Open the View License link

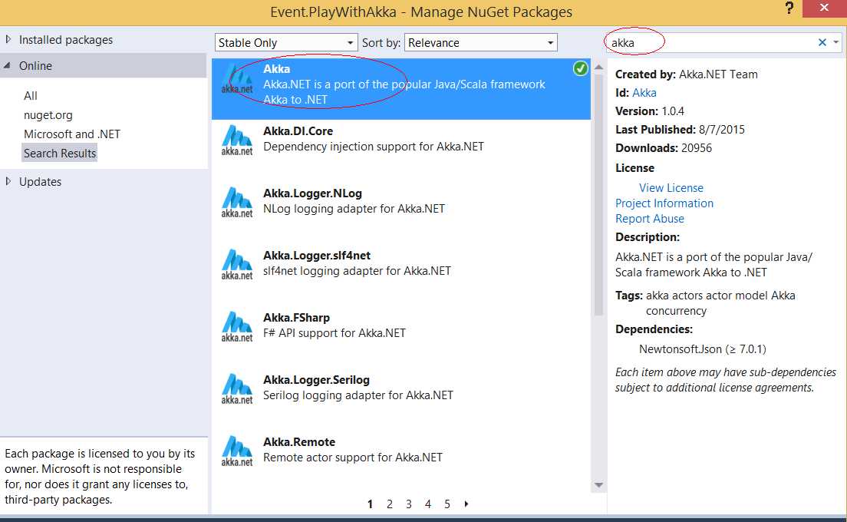coord(671,187)
